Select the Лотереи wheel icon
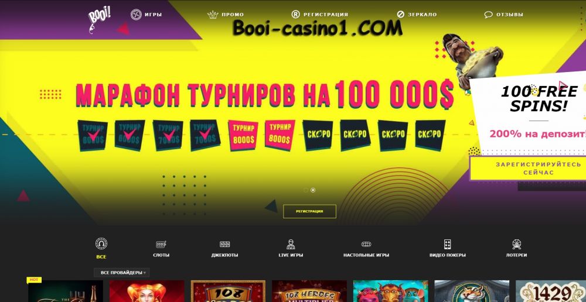The image size is (586, 302). click(516, 245)
